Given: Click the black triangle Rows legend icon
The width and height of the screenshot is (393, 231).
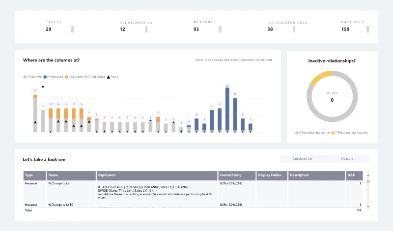Looking at the screenshot, I should [108, 77].
